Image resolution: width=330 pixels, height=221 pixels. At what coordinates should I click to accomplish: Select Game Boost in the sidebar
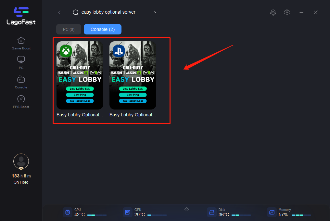[21, 43]
